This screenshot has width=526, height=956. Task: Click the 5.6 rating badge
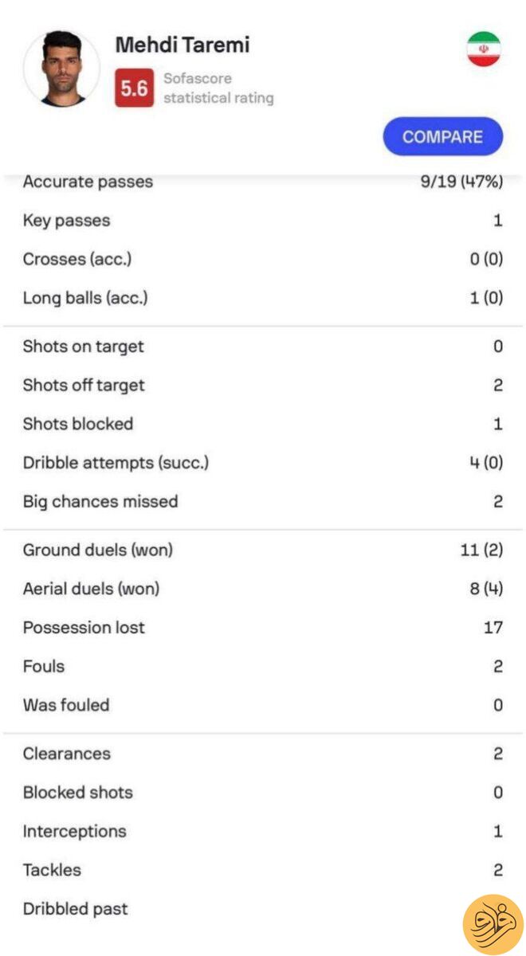[134, 88]
